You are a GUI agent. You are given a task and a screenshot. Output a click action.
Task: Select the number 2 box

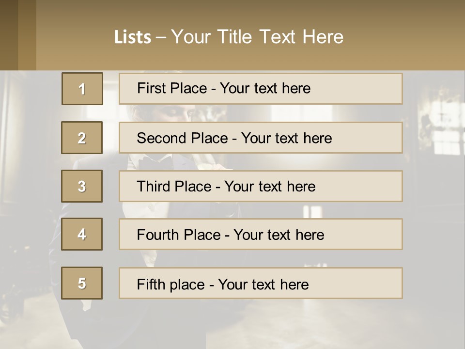pyautogui.click(x=82, y=138)
